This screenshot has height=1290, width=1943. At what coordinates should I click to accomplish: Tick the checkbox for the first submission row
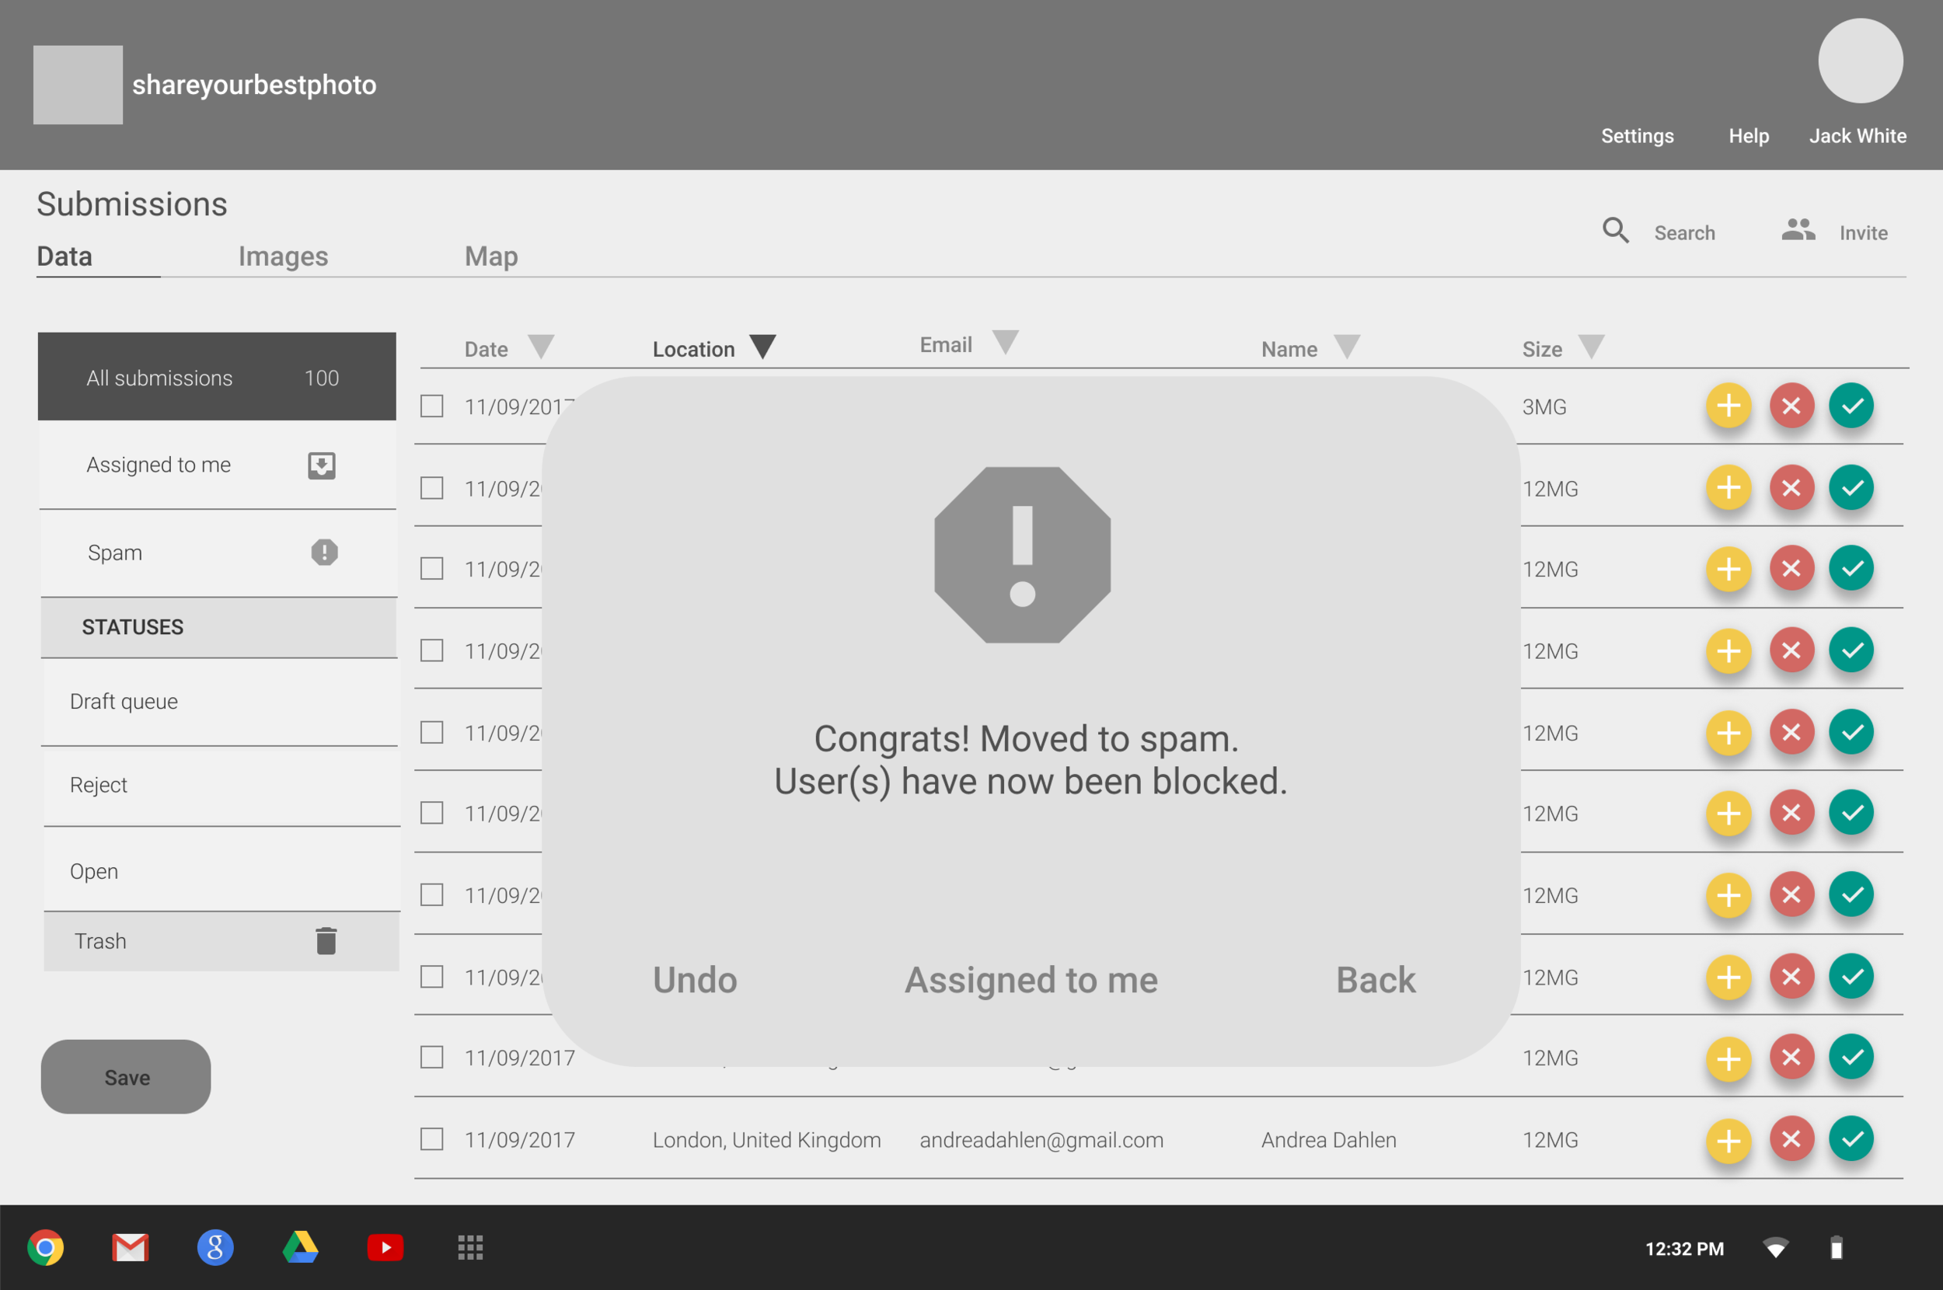(x=432, y=406)
